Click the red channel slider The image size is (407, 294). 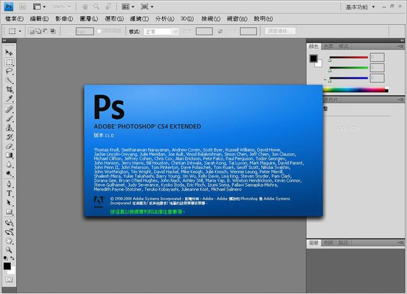(349, 58)
